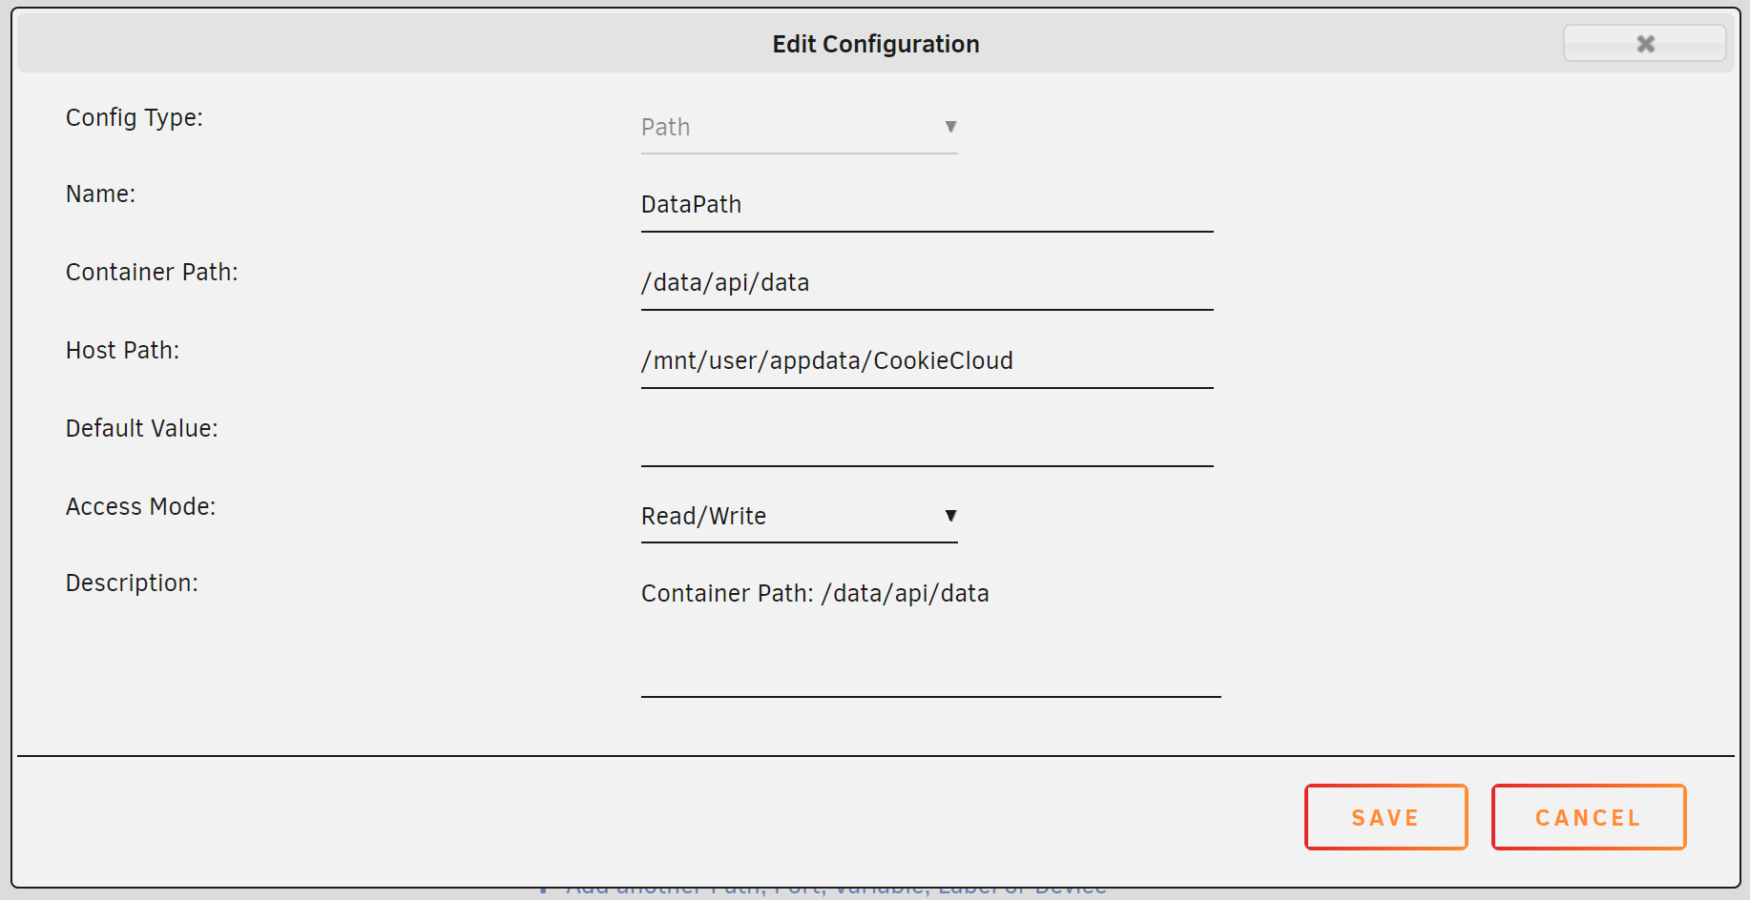Screen dimensions: 1750x900
Task: Open the Config Type dropdown showing Path
Action: [798, 128]
